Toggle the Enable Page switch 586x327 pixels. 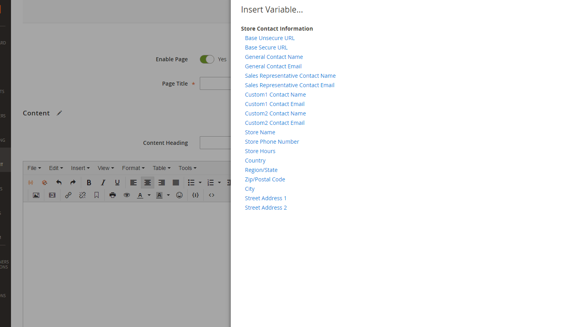[x=207, y=59]
